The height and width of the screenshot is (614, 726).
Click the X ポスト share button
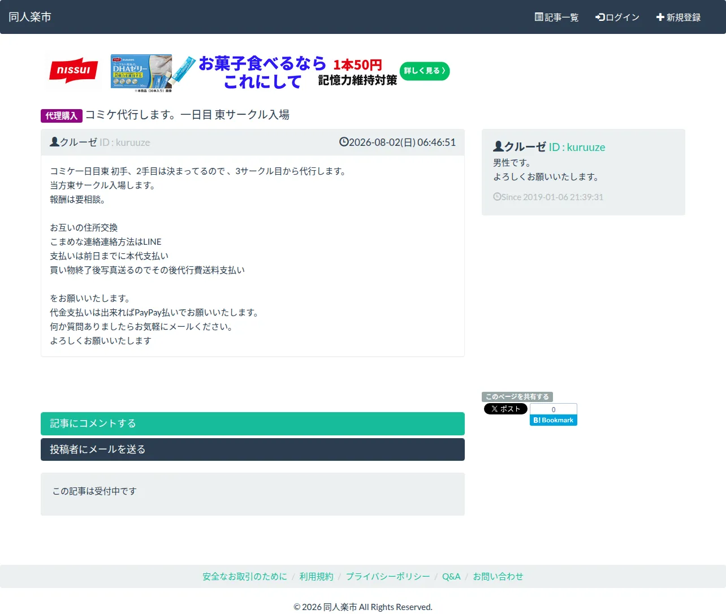pos(505,409)
